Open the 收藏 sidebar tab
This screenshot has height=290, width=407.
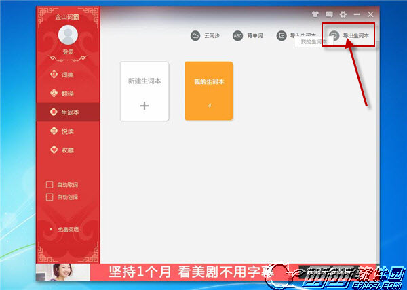68,150
